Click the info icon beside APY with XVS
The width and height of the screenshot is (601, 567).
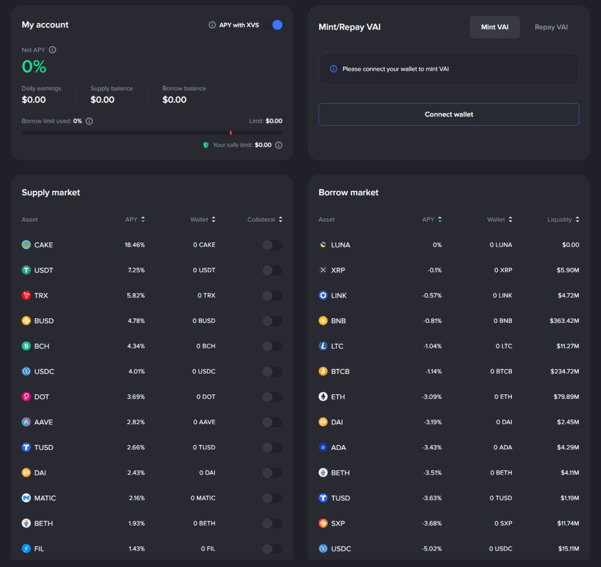(x=212, y=25)
